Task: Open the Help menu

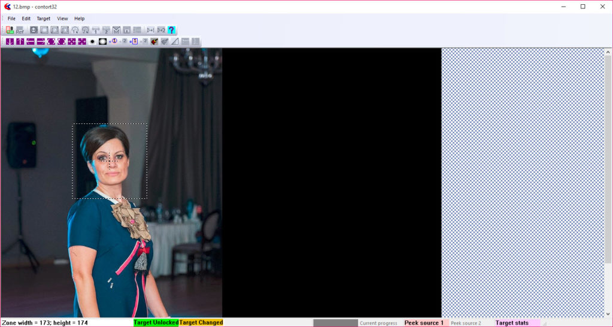Action: [x=80, y=19]
